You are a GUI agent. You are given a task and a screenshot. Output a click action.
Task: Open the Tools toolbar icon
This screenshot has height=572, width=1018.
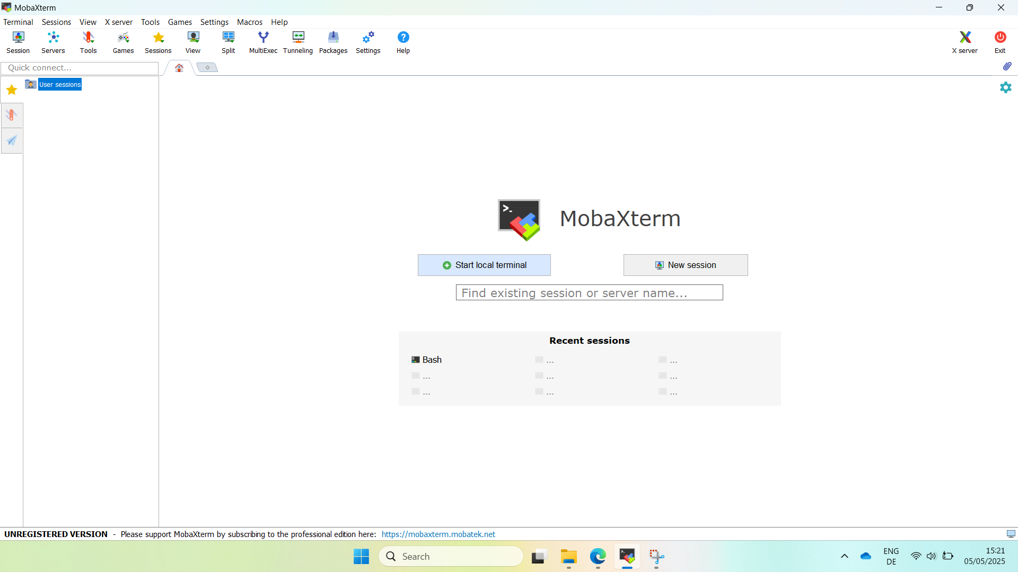(x=88, y=42)
